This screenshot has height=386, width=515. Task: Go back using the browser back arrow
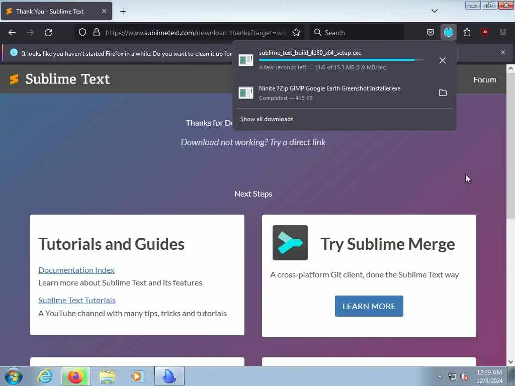pyautogui.click(x=12, y=33)
